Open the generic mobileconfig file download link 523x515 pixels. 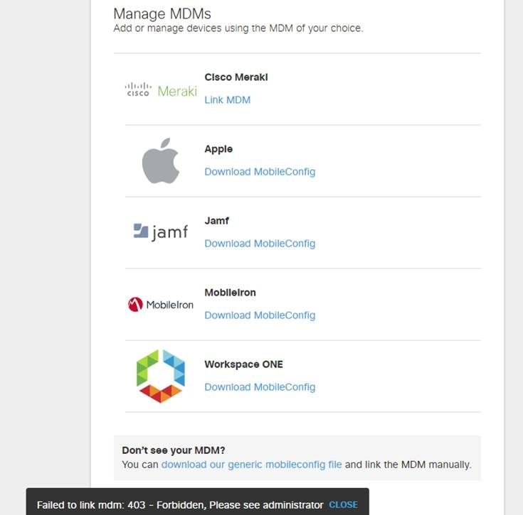[251, 465]
